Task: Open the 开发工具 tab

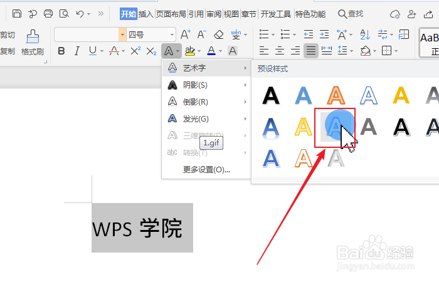Action: (276, 14)
